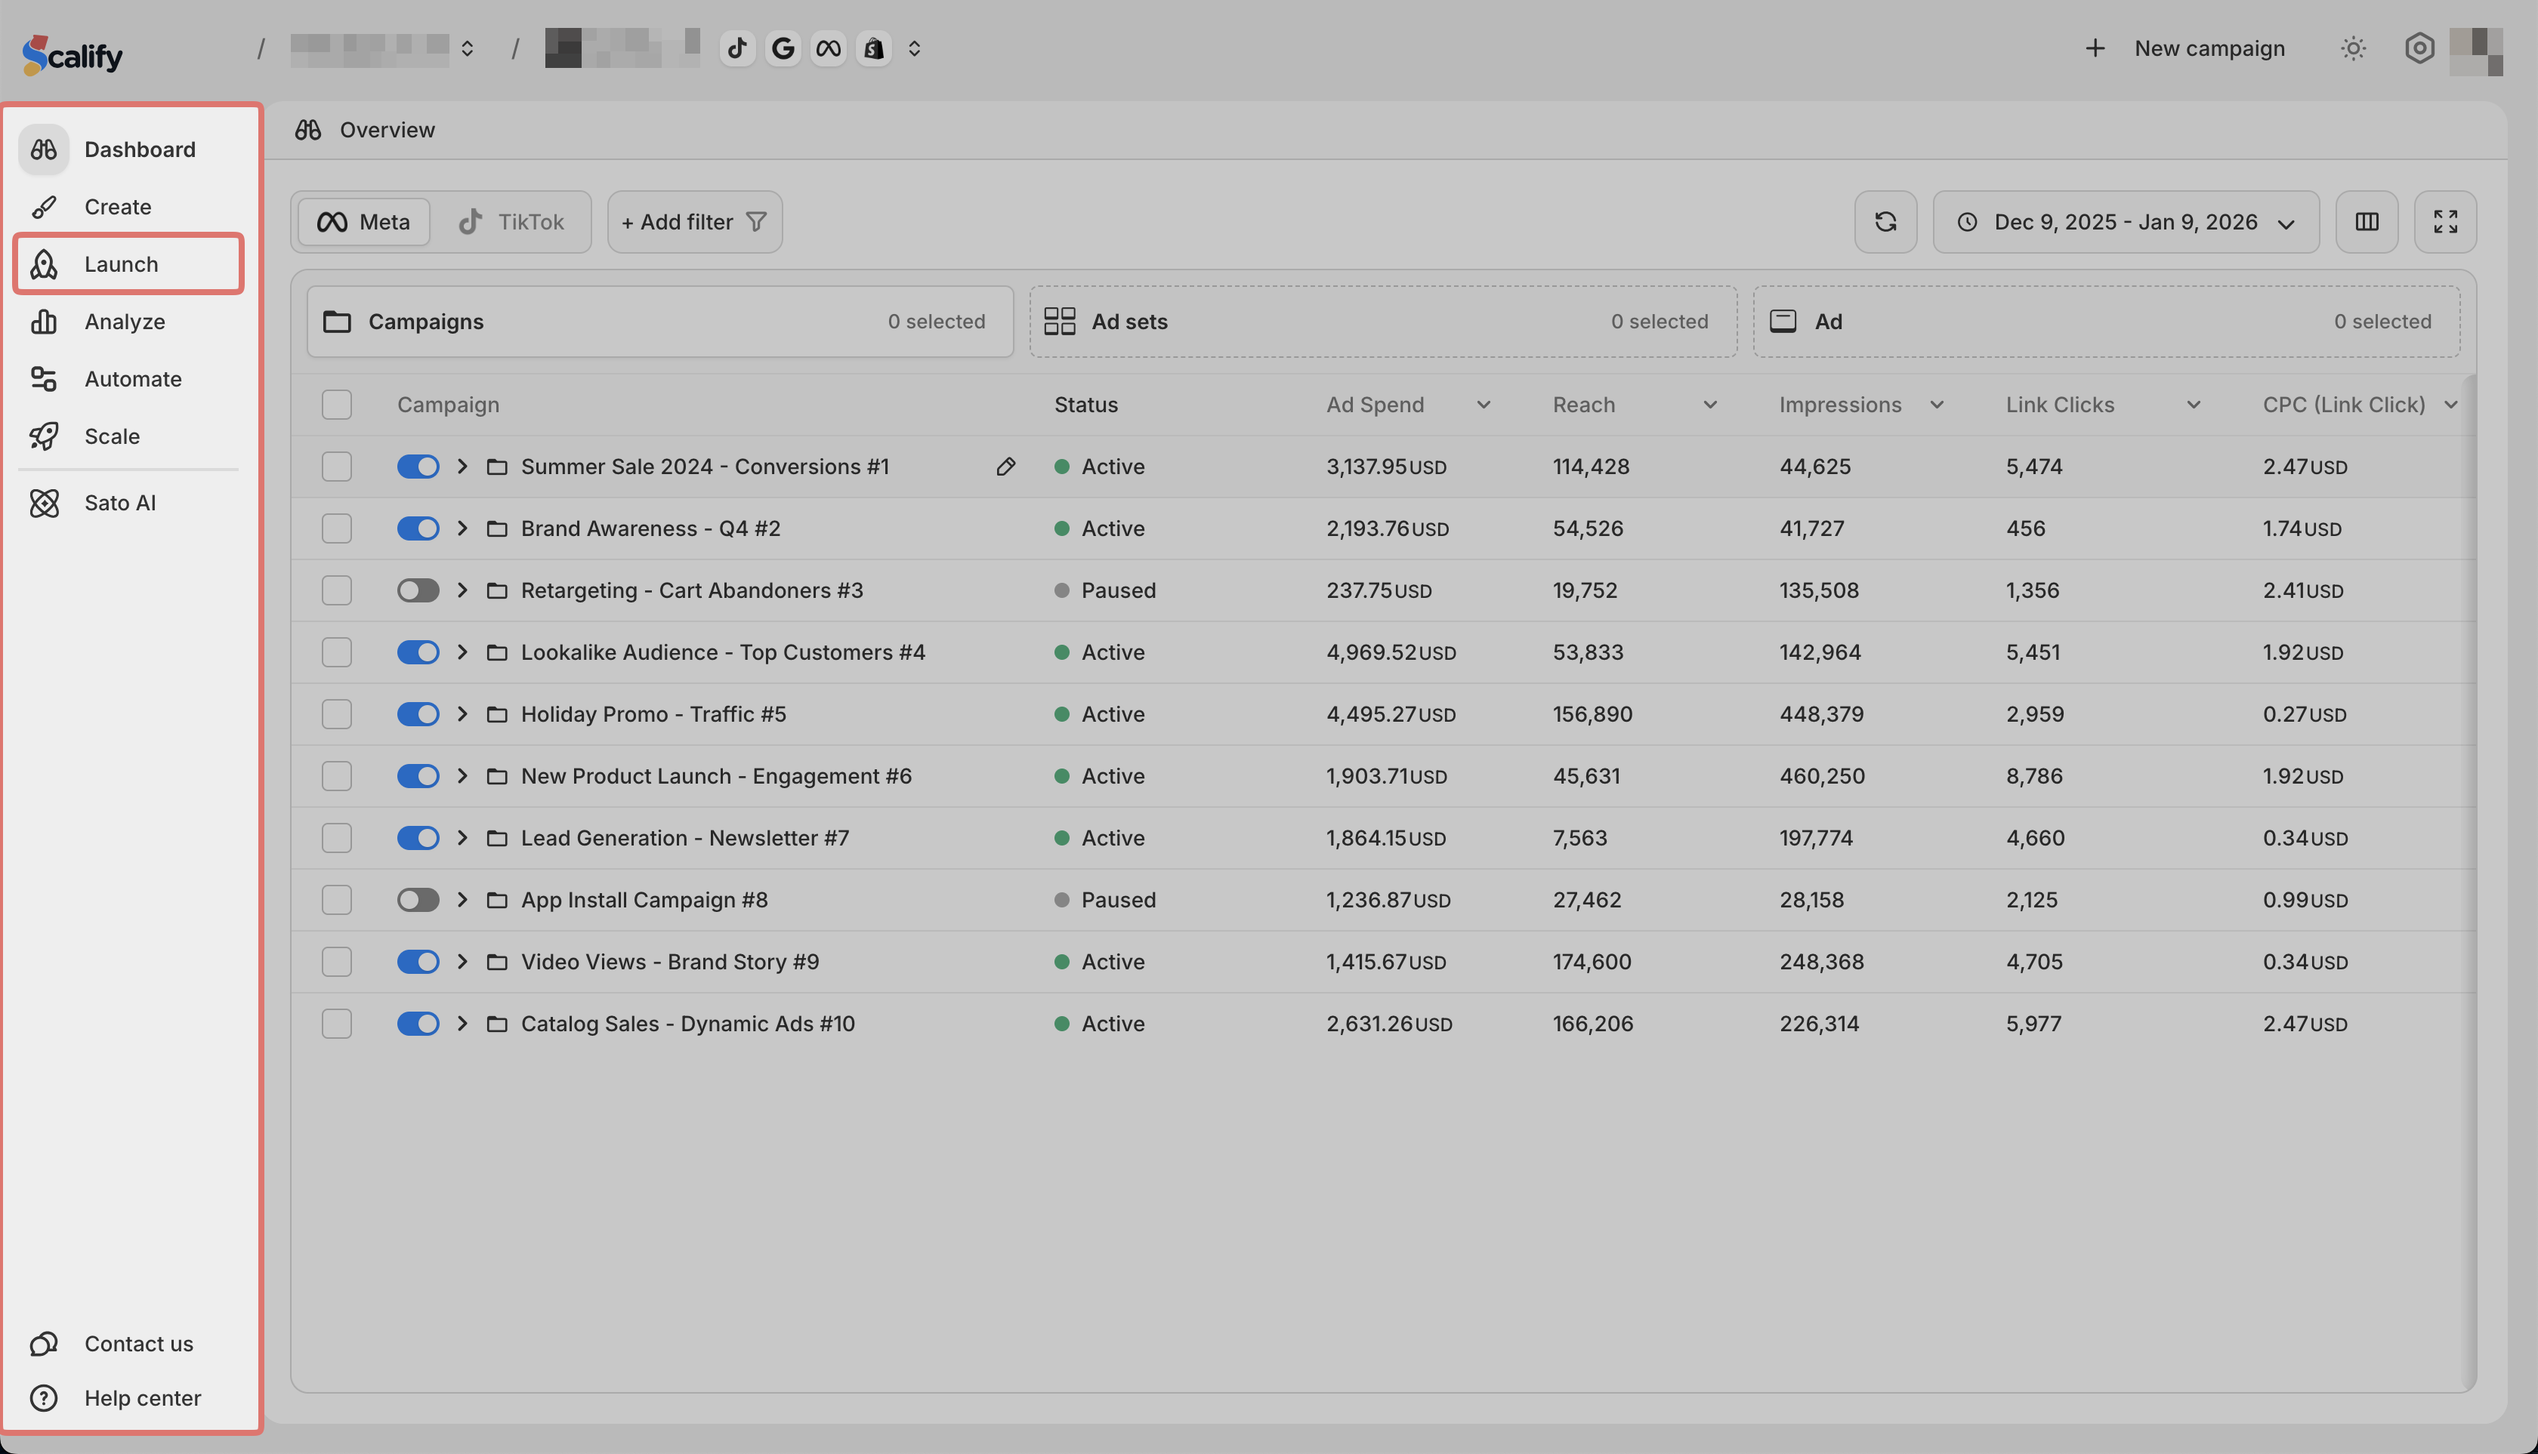Click the edit pencil on Summer Sale campaign

pyautogui.click(x=1005, y=467)
